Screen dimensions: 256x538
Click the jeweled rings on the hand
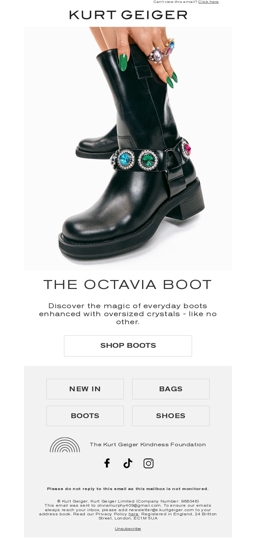pos(163,51)
